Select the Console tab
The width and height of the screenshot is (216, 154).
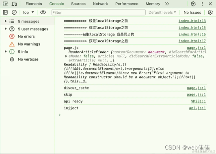tap(56, 4)
